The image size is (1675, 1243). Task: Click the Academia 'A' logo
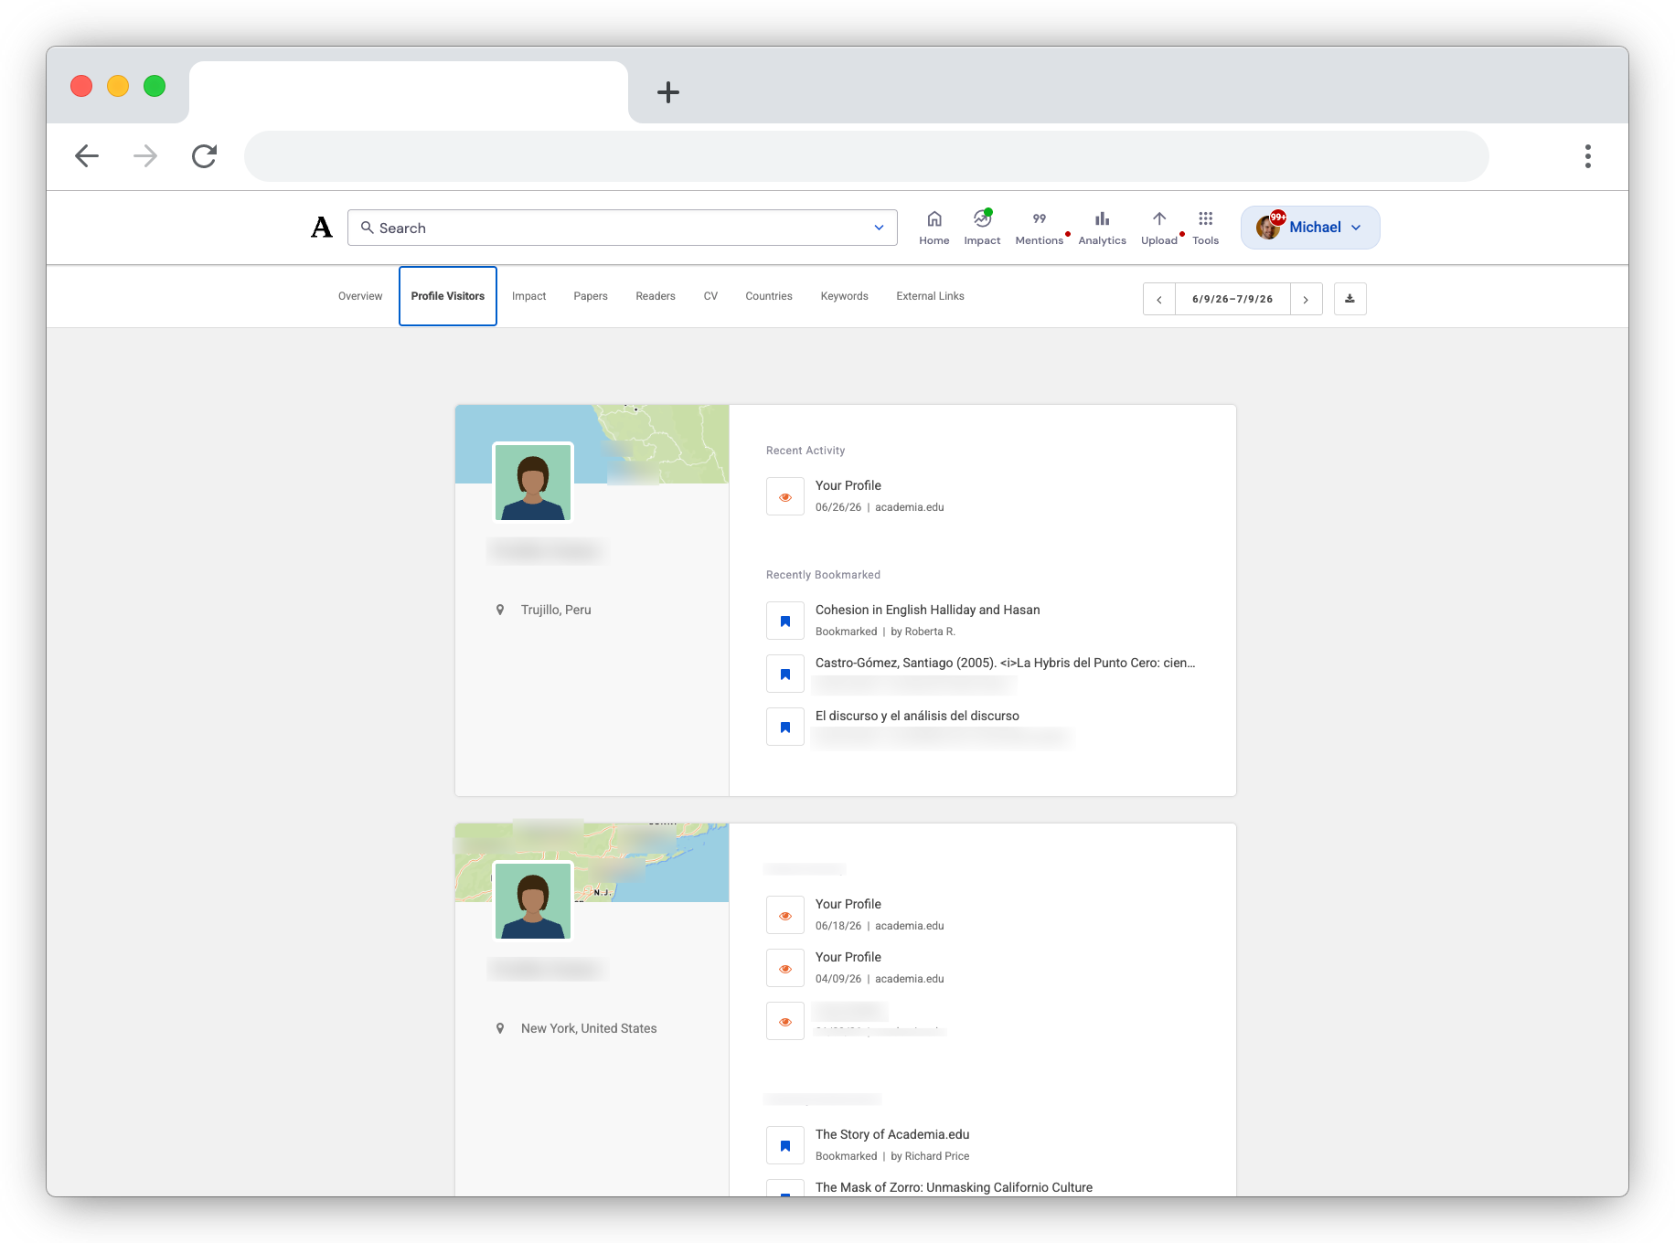(322, 228)
